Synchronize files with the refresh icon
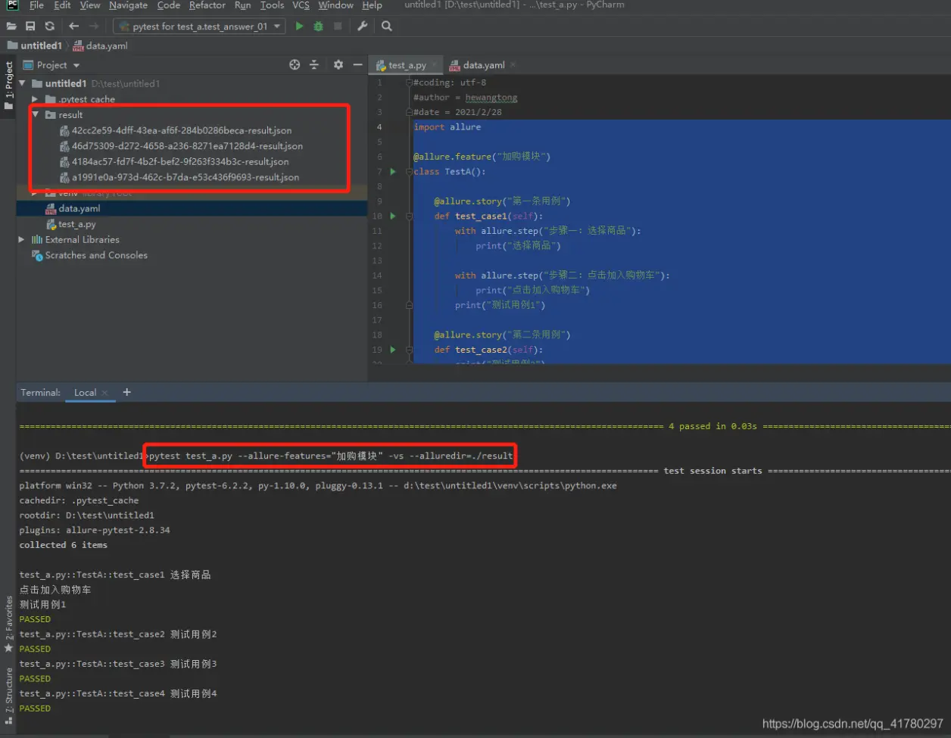The height and width of the screenshot is (738, 951). point(49,26)
